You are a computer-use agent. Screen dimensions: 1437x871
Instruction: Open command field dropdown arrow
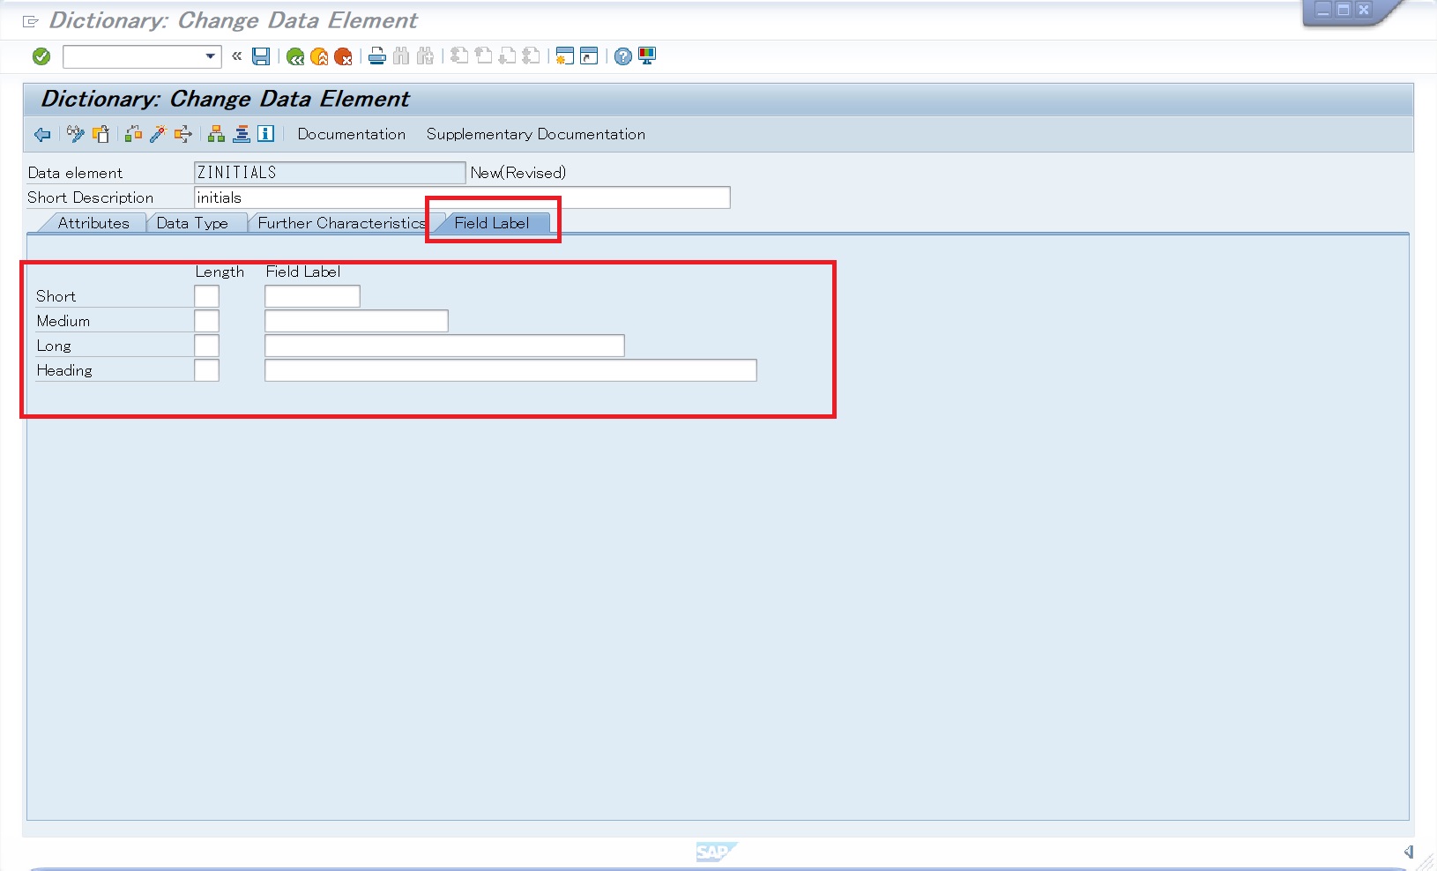pos(210,56)
